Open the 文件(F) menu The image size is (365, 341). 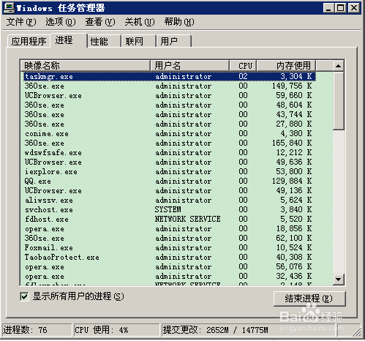tap(21, 22)
